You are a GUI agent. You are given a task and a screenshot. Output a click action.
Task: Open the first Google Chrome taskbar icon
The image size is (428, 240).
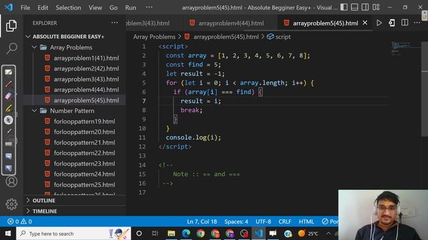(x=201, y=233)
